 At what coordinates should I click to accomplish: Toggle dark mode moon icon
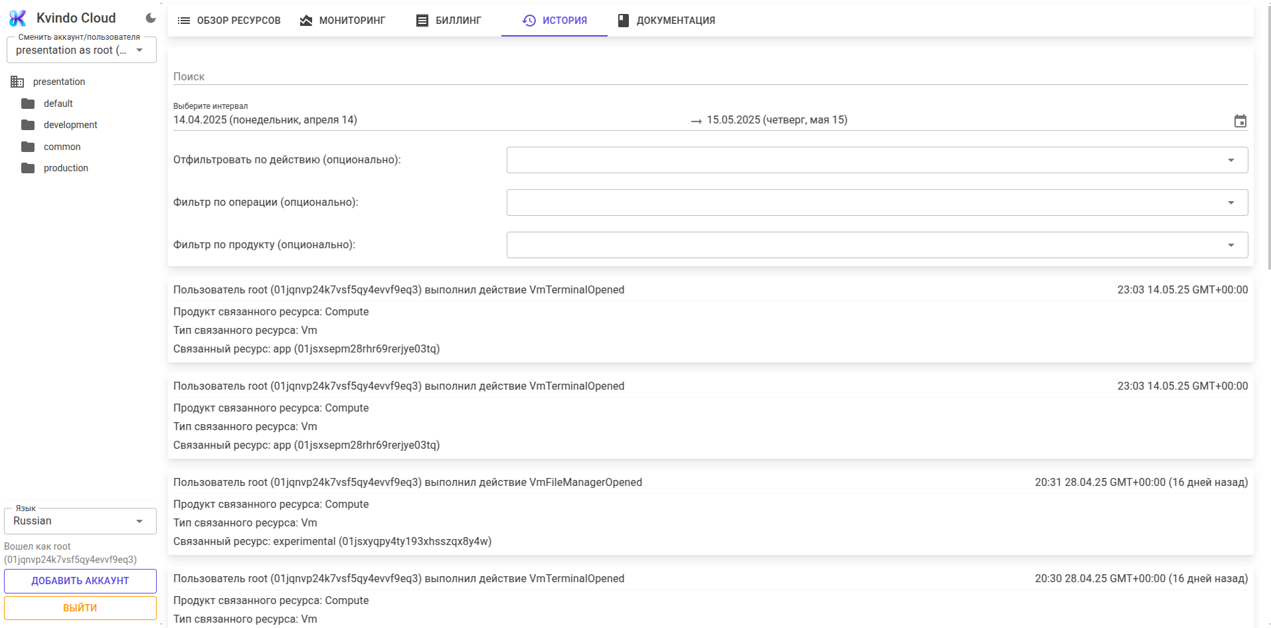pos(151,18)
